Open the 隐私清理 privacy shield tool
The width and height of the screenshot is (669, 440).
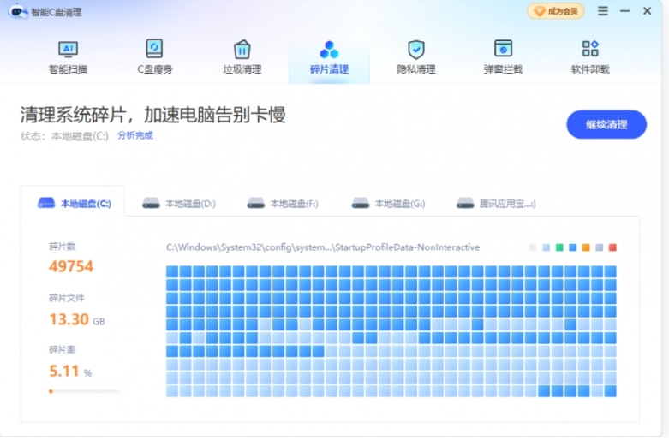(416, 57)
